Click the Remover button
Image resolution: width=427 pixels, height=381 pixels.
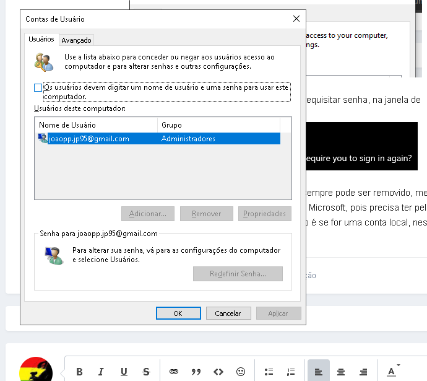tap(207, 214)
